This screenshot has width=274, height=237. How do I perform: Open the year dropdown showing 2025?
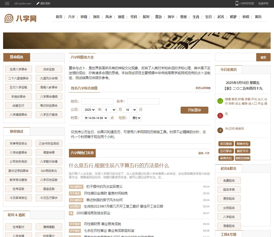89,109
